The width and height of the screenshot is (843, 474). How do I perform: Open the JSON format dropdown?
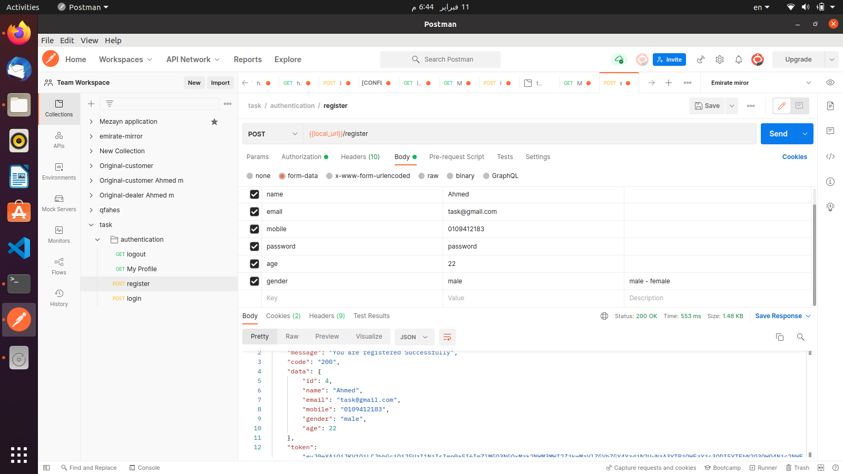[414, 337]
